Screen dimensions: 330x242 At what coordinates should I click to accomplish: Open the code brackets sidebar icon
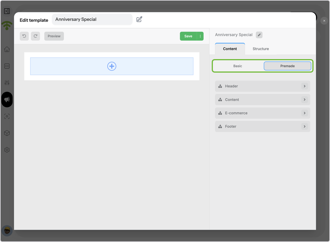(7, 66)
